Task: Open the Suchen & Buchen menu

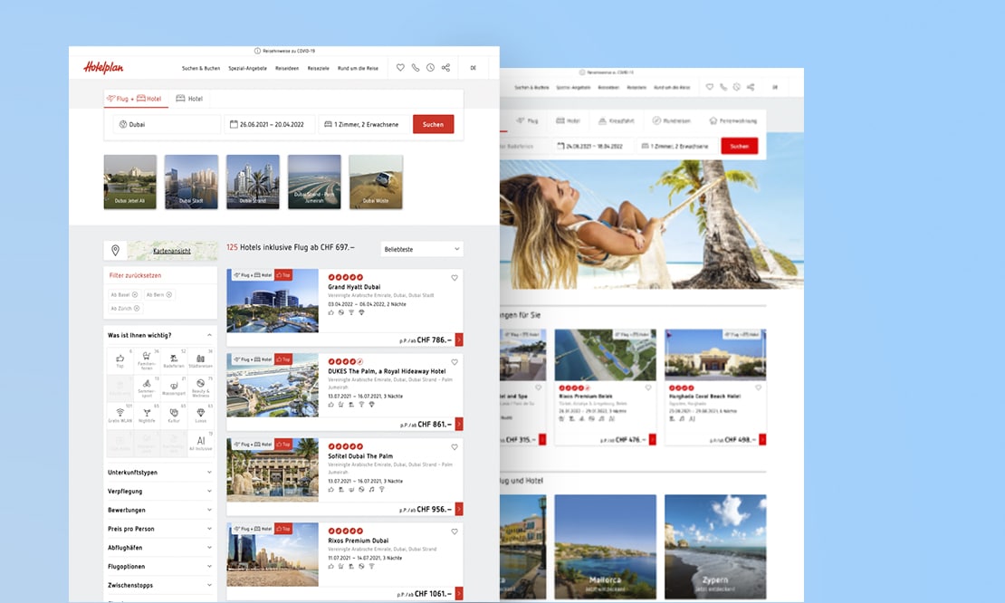Action: pos(201,68)
